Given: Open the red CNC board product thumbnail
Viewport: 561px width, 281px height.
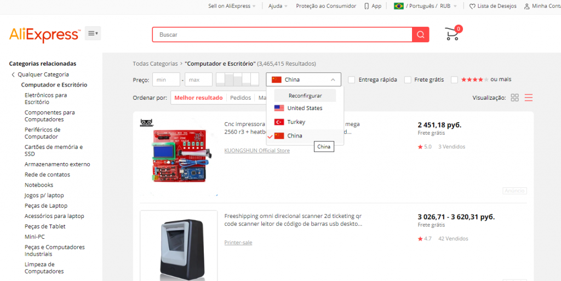Looking at the screenshot, I should pos(179,157).
